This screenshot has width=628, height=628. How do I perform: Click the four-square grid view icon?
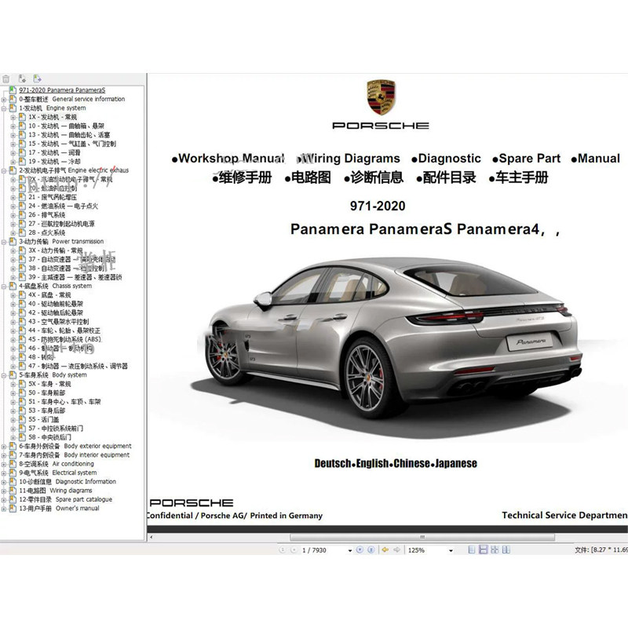coord(495,550)
